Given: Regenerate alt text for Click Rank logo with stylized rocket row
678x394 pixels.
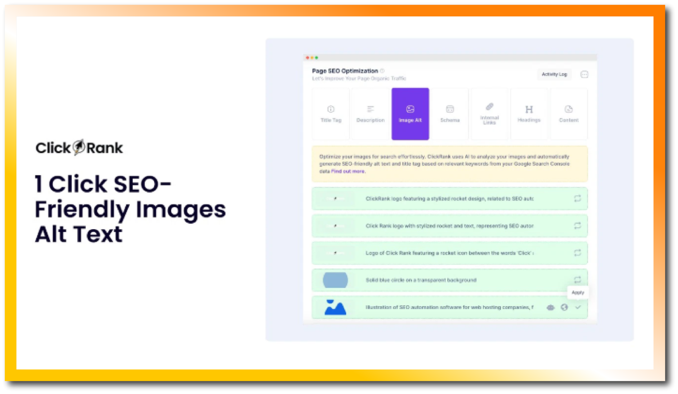Looking at the screenshot, I should 577,226.
